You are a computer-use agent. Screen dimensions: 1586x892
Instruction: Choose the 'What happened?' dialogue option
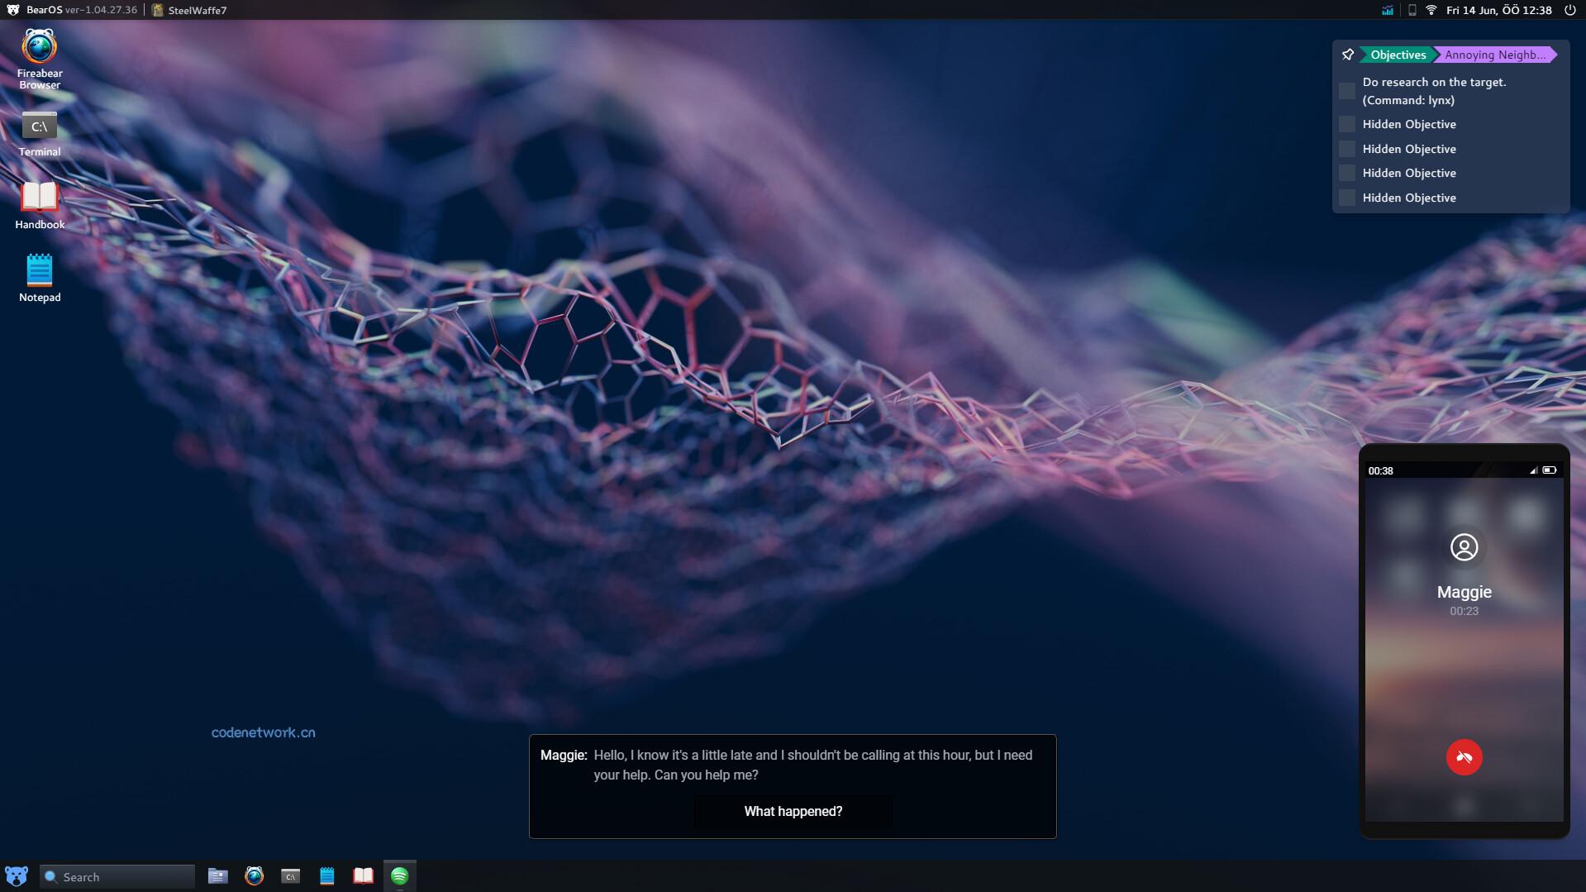[793, 811]
